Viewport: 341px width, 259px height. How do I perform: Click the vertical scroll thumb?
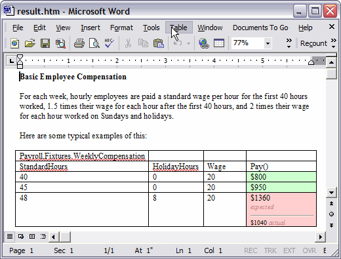pos(331,73)
